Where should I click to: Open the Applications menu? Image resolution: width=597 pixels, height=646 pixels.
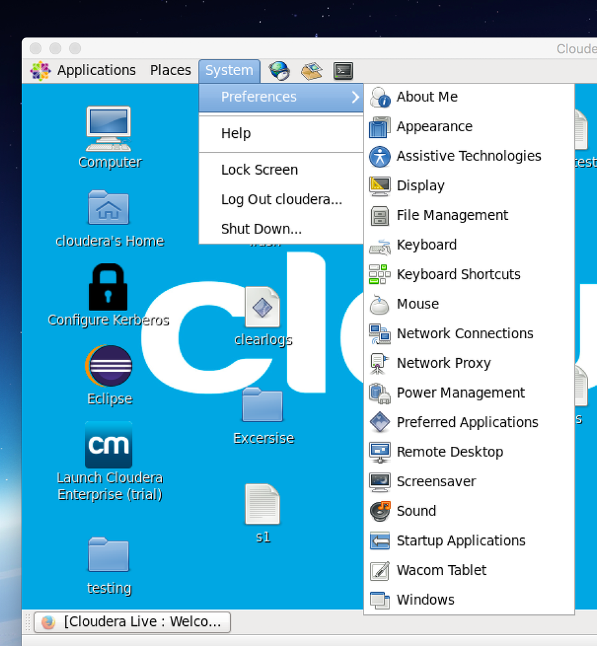(x=96, y=70)
